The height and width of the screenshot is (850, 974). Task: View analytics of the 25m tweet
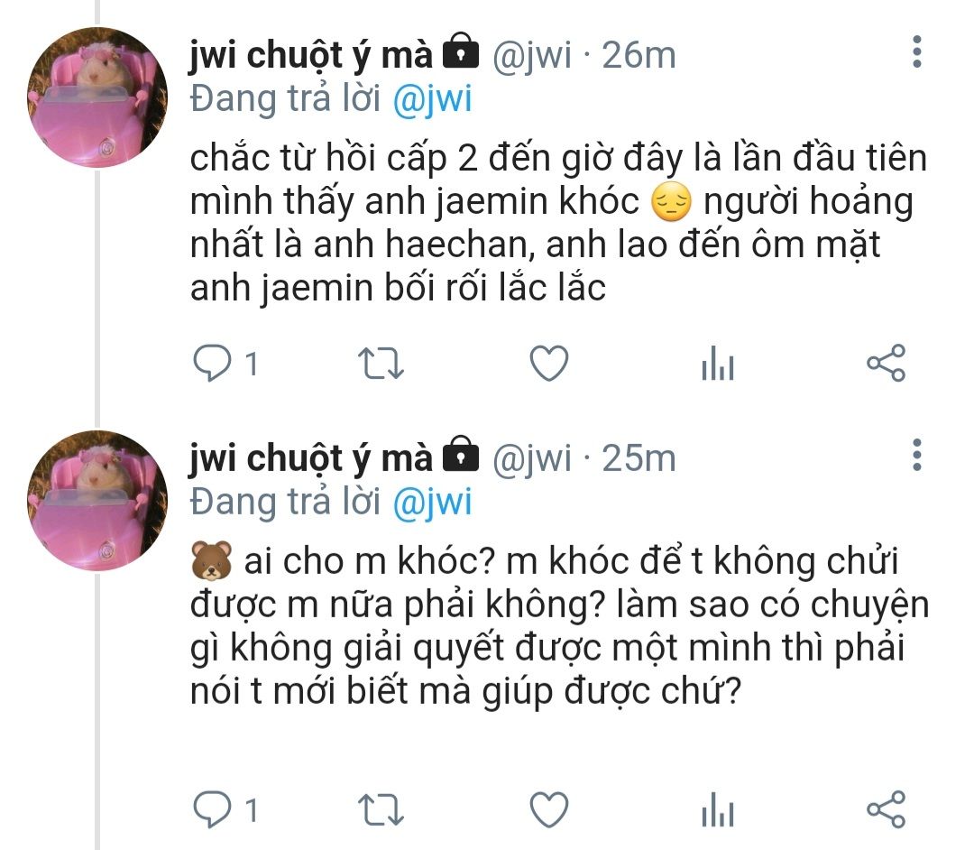tap(718, 809)
